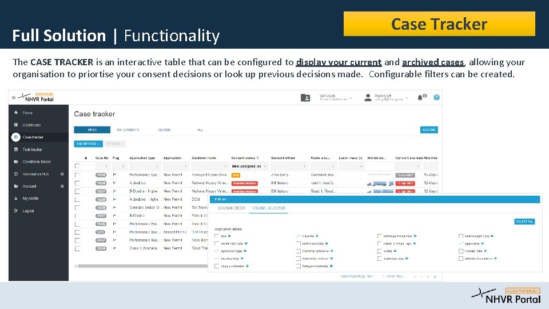This screenshot has width=549, height=309.
Task: Click the info icon next to Delegated authority
Action: [x=331, y=266]
